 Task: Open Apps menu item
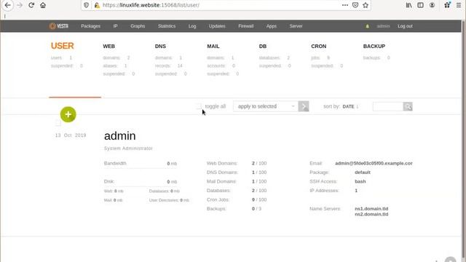tap(272, 26)
